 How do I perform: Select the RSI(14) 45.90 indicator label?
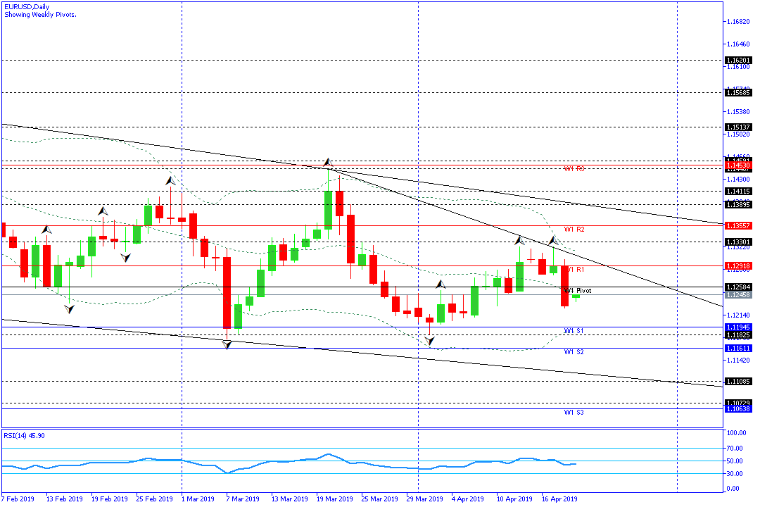(24, 436)
